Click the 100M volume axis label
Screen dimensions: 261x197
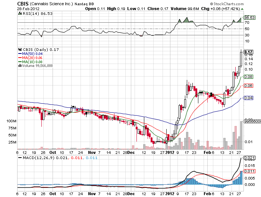click(x=12, y=121)
